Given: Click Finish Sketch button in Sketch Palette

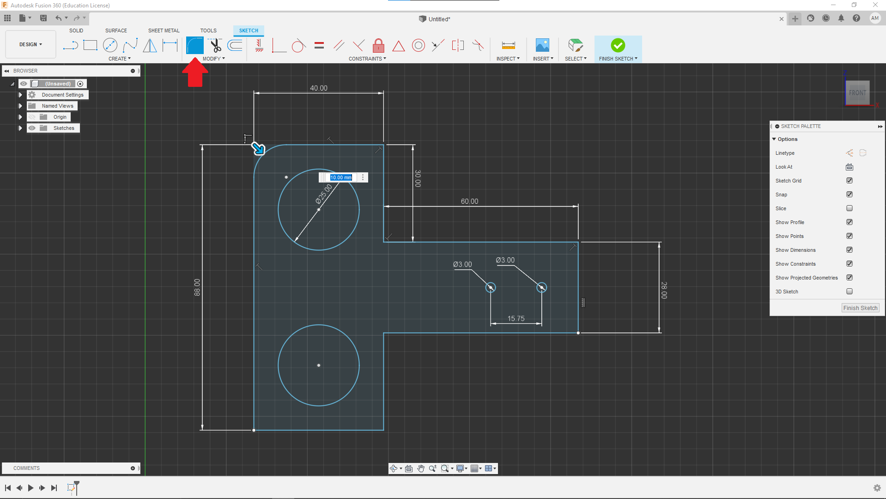Looking at the screenshot, I should point(860,308).
